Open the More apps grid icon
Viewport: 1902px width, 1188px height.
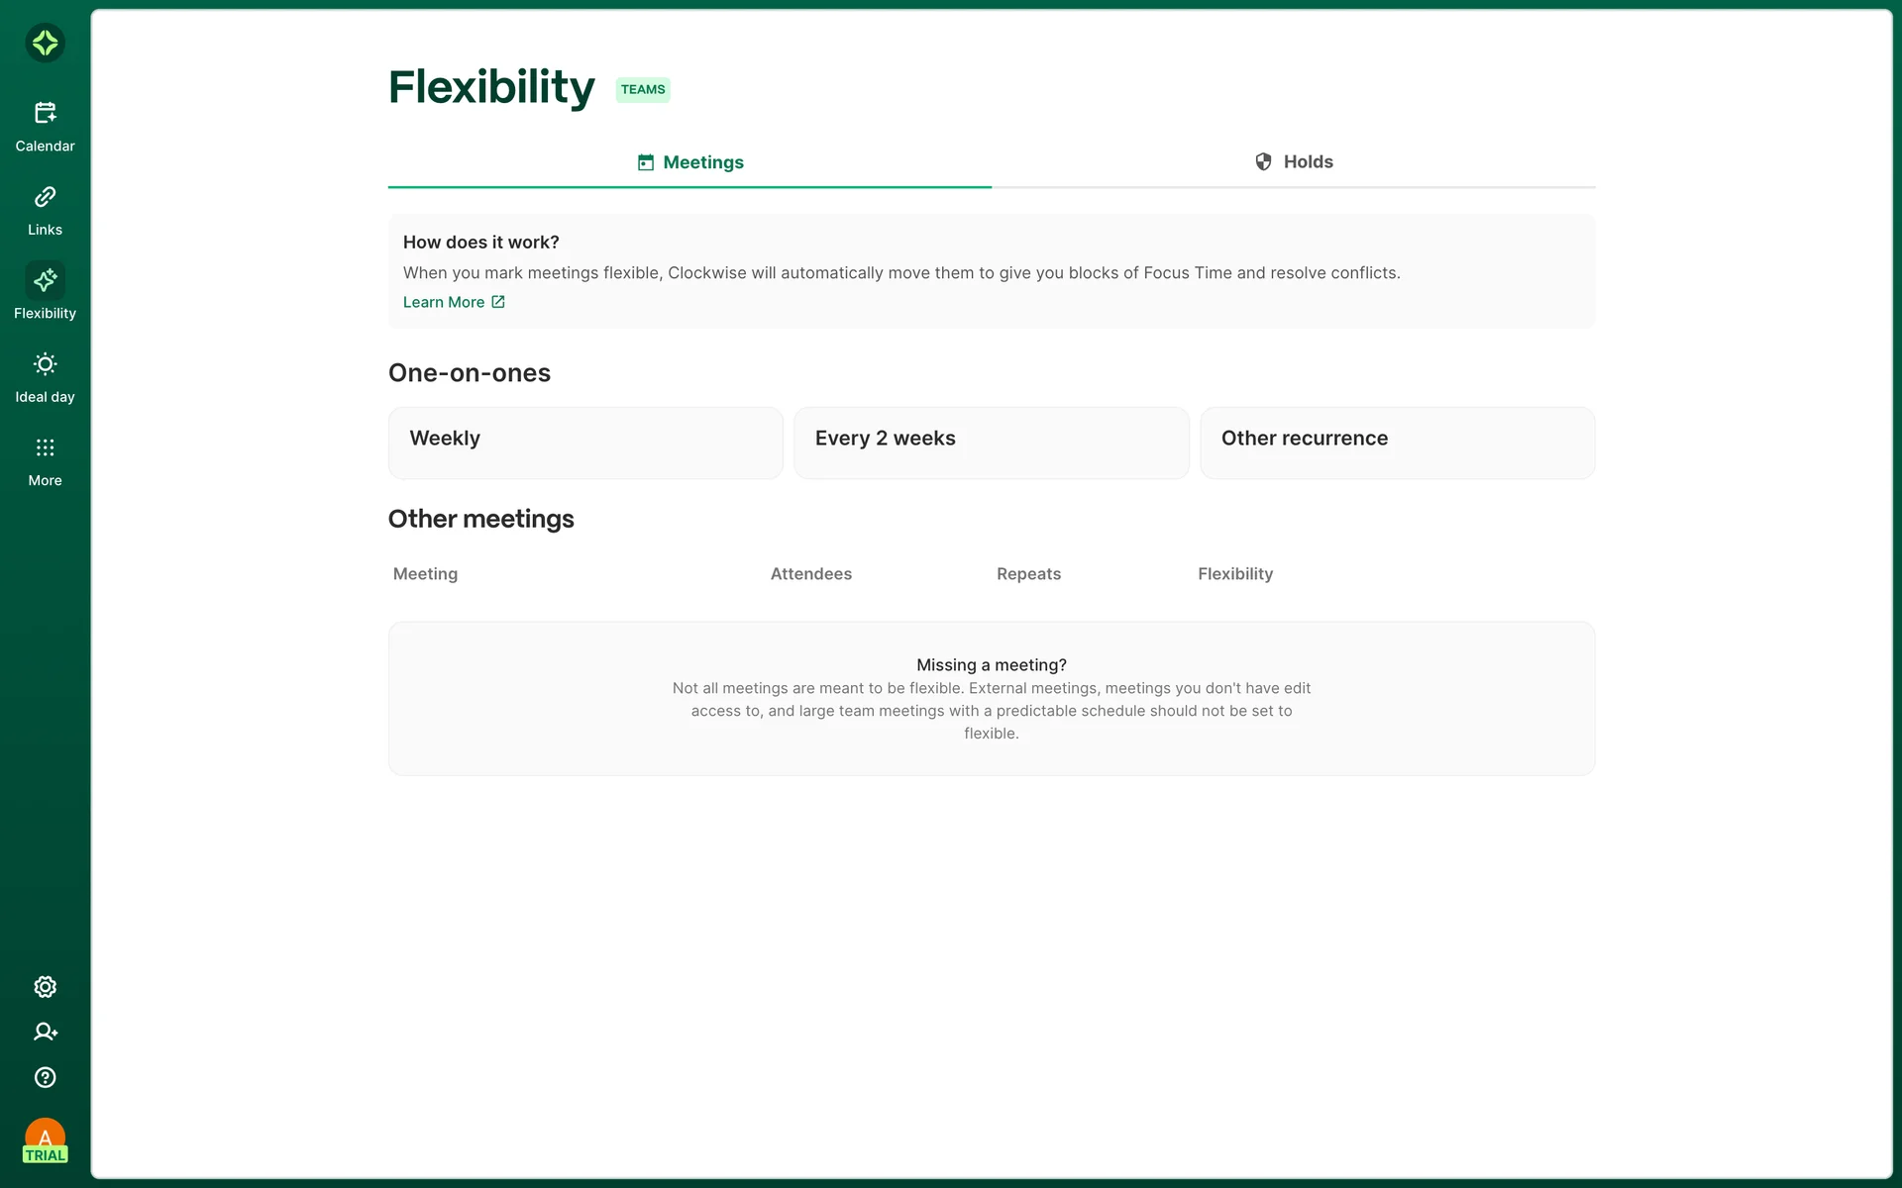click(x=45, y=447)
